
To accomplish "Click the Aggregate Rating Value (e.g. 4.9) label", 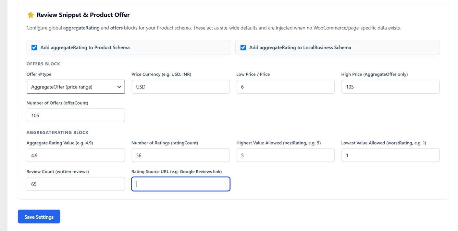I will [60, 143].
